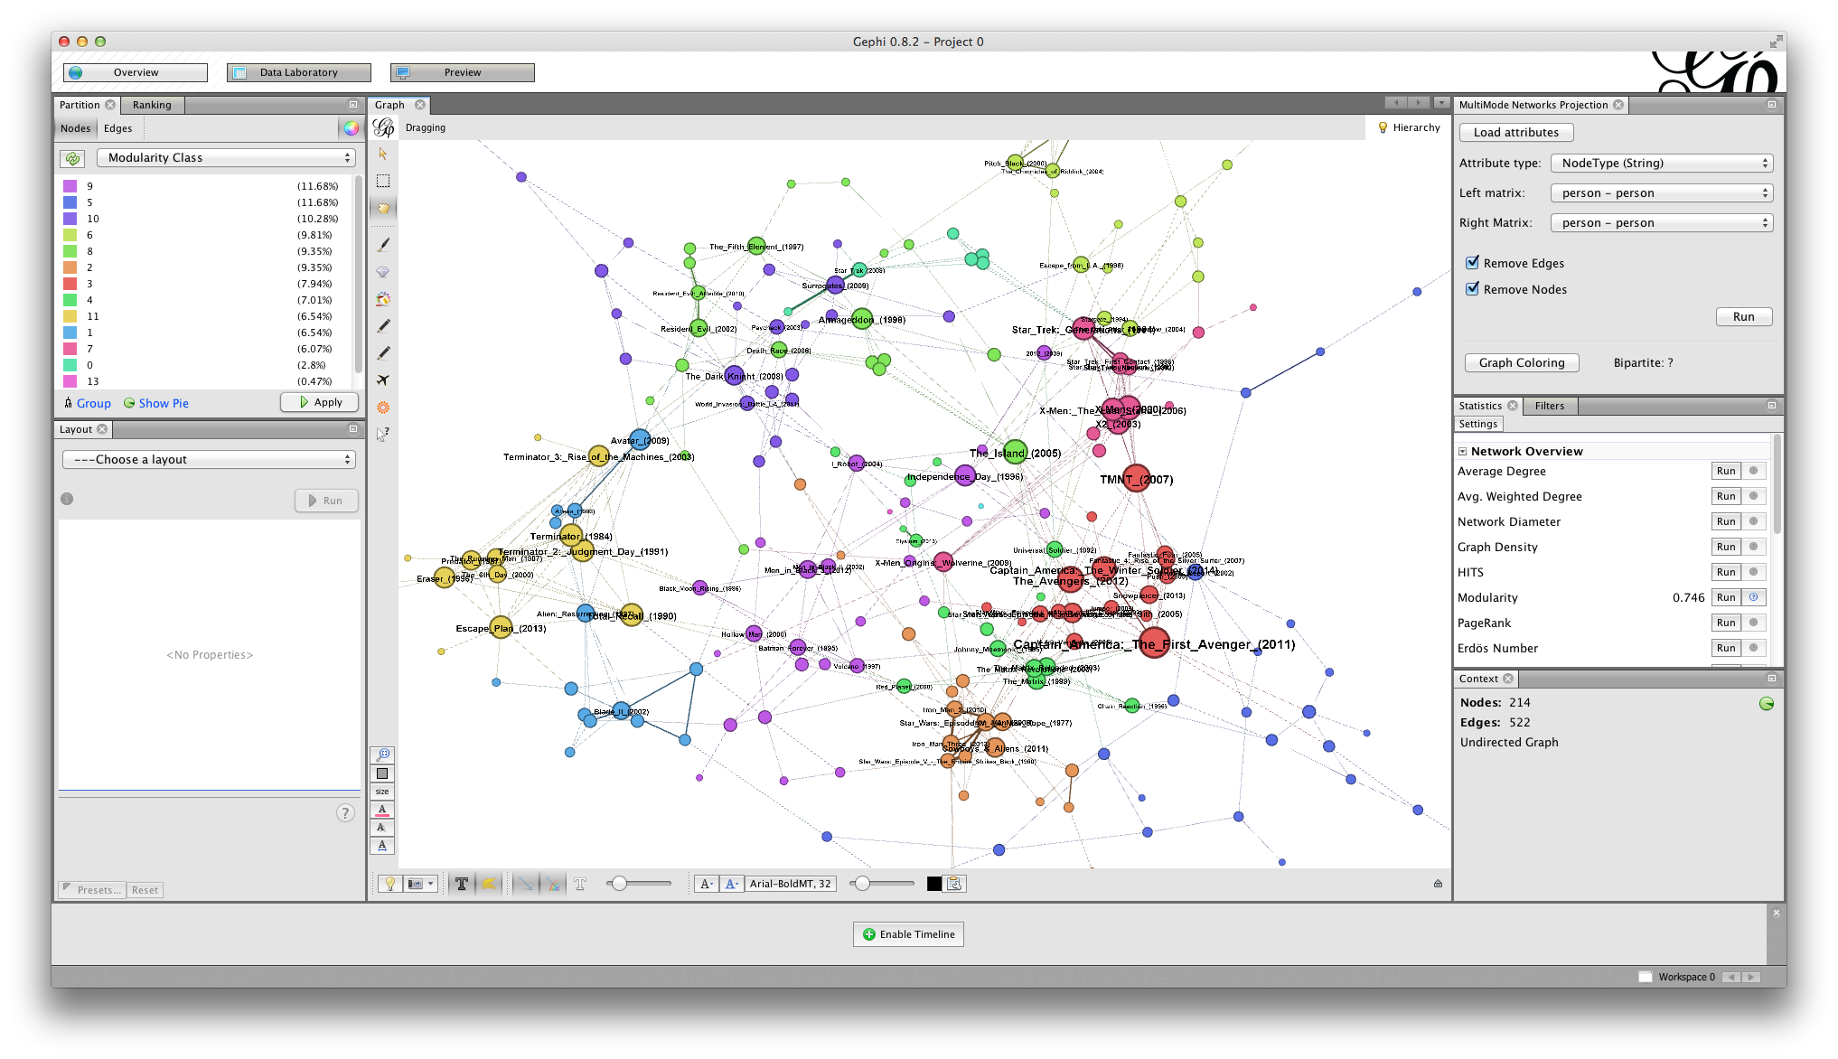Open the Attribute type dropdown
Screen dimensions: 1838x1059
pos(1662,164)
